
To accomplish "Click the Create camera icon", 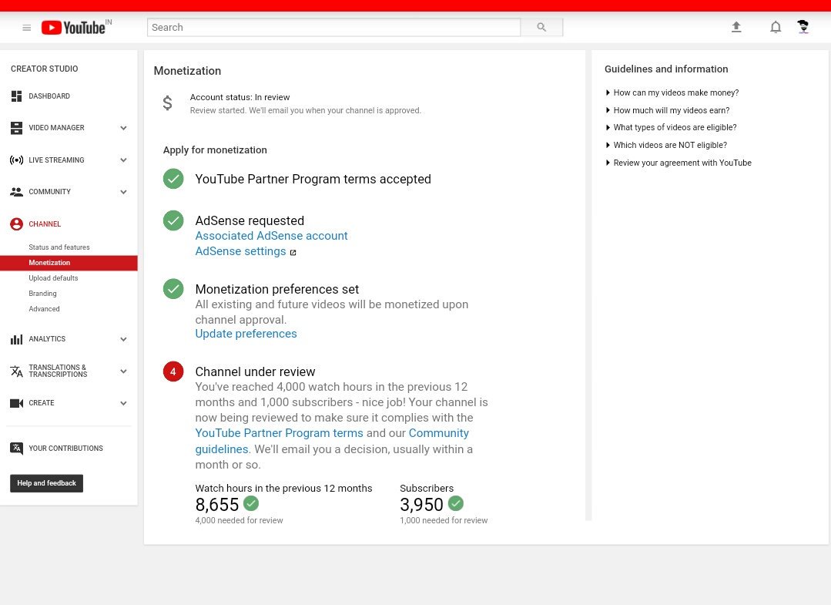I will click(x=16, y=404).
